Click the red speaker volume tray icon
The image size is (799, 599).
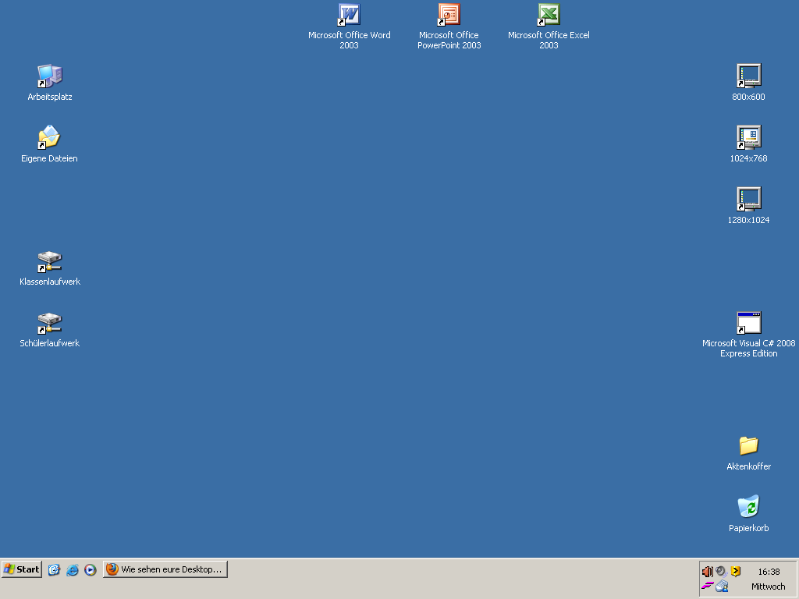pos(707,572)
